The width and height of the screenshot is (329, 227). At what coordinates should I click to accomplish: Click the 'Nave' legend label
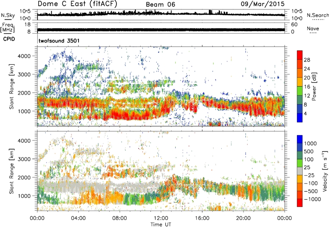[313, 28]
